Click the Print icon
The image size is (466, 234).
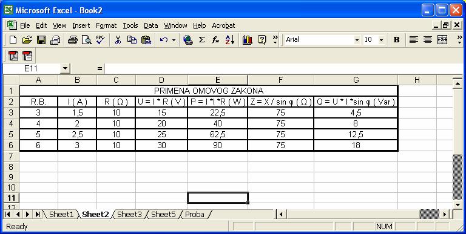tap(73, 40)
